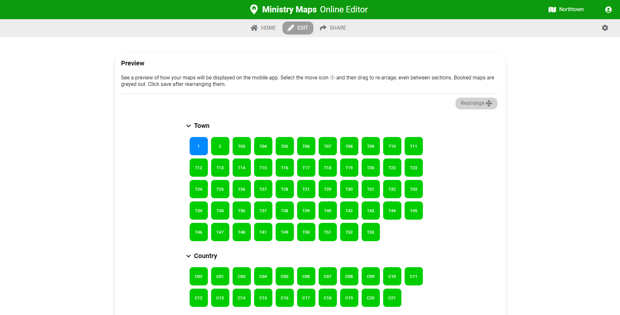Click the Ministry Maps pin logo
Screen dimensions: 620x315
254,9
